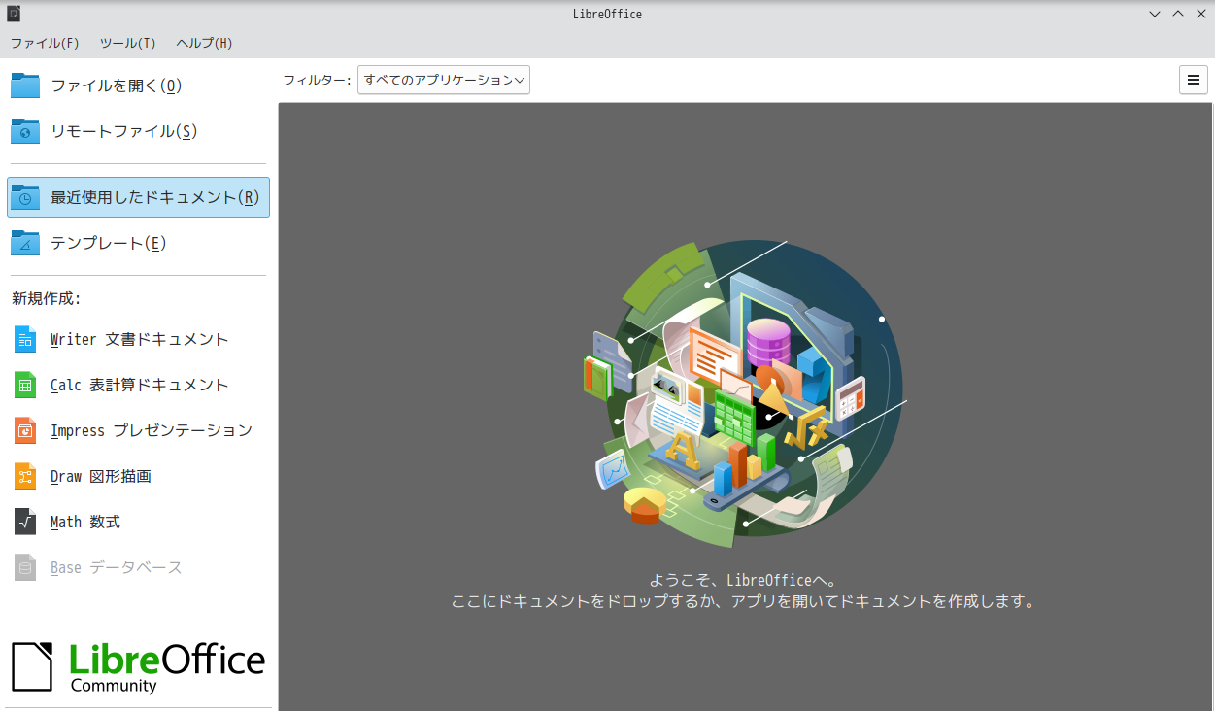1215x711 pixels.
Task: Create a Draw 図形描画
Action: (x=137, y=476)
